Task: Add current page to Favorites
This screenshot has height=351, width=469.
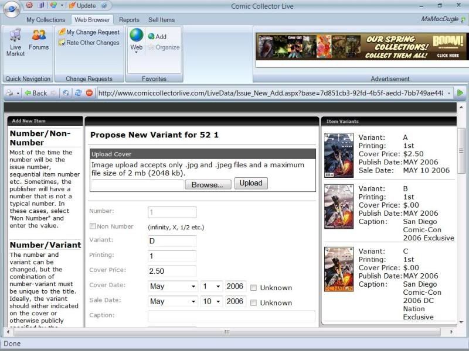Action: pyautogui.click(x=157, y=36)
